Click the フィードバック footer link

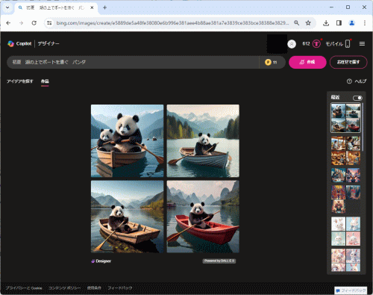coord(120,288)
